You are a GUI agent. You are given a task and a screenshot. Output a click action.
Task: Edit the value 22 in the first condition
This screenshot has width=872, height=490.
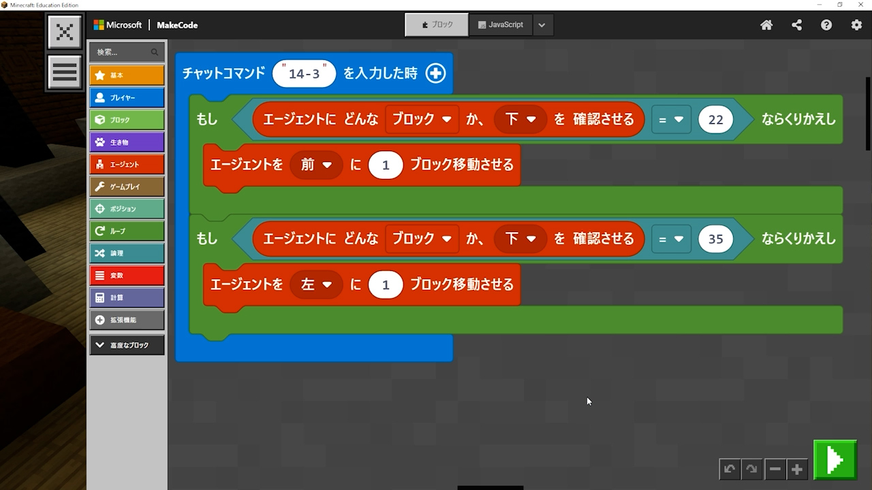[715, 120]
